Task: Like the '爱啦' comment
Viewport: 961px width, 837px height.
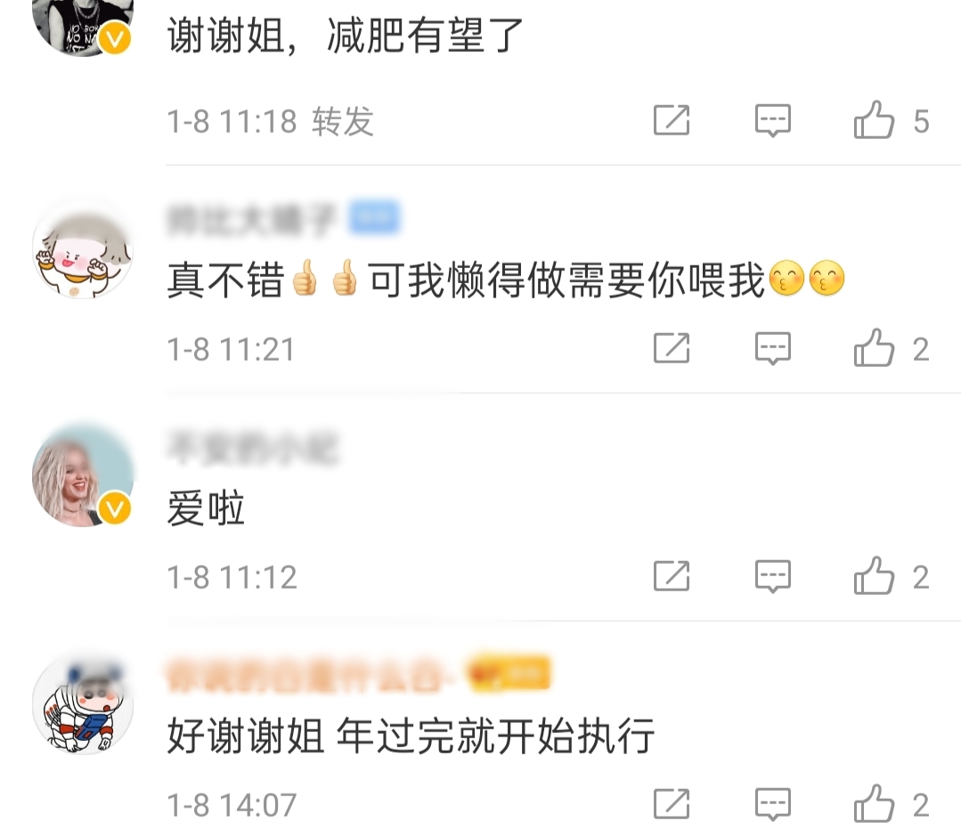Action: coord(874,576)
